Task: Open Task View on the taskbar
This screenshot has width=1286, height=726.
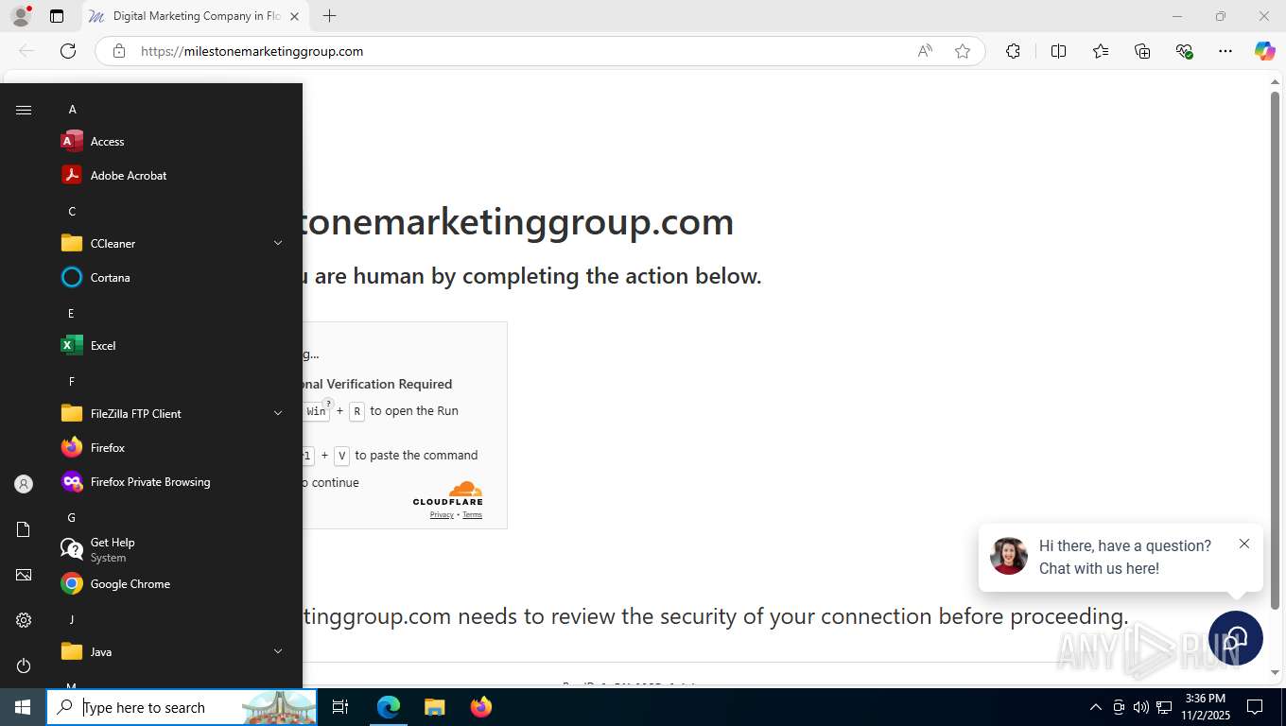Action: point(340,707)
